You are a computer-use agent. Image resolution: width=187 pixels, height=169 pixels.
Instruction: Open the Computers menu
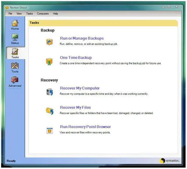pyautogui.click(x=43, y=14)
